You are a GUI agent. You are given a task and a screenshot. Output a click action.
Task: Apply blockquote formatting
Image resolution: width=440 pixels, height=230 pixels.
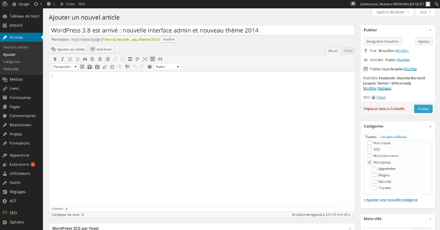click(85, 59)
